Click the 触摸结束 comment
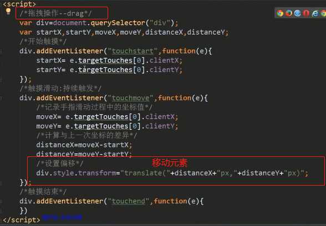Screen dimensions: 326x226 43,192
